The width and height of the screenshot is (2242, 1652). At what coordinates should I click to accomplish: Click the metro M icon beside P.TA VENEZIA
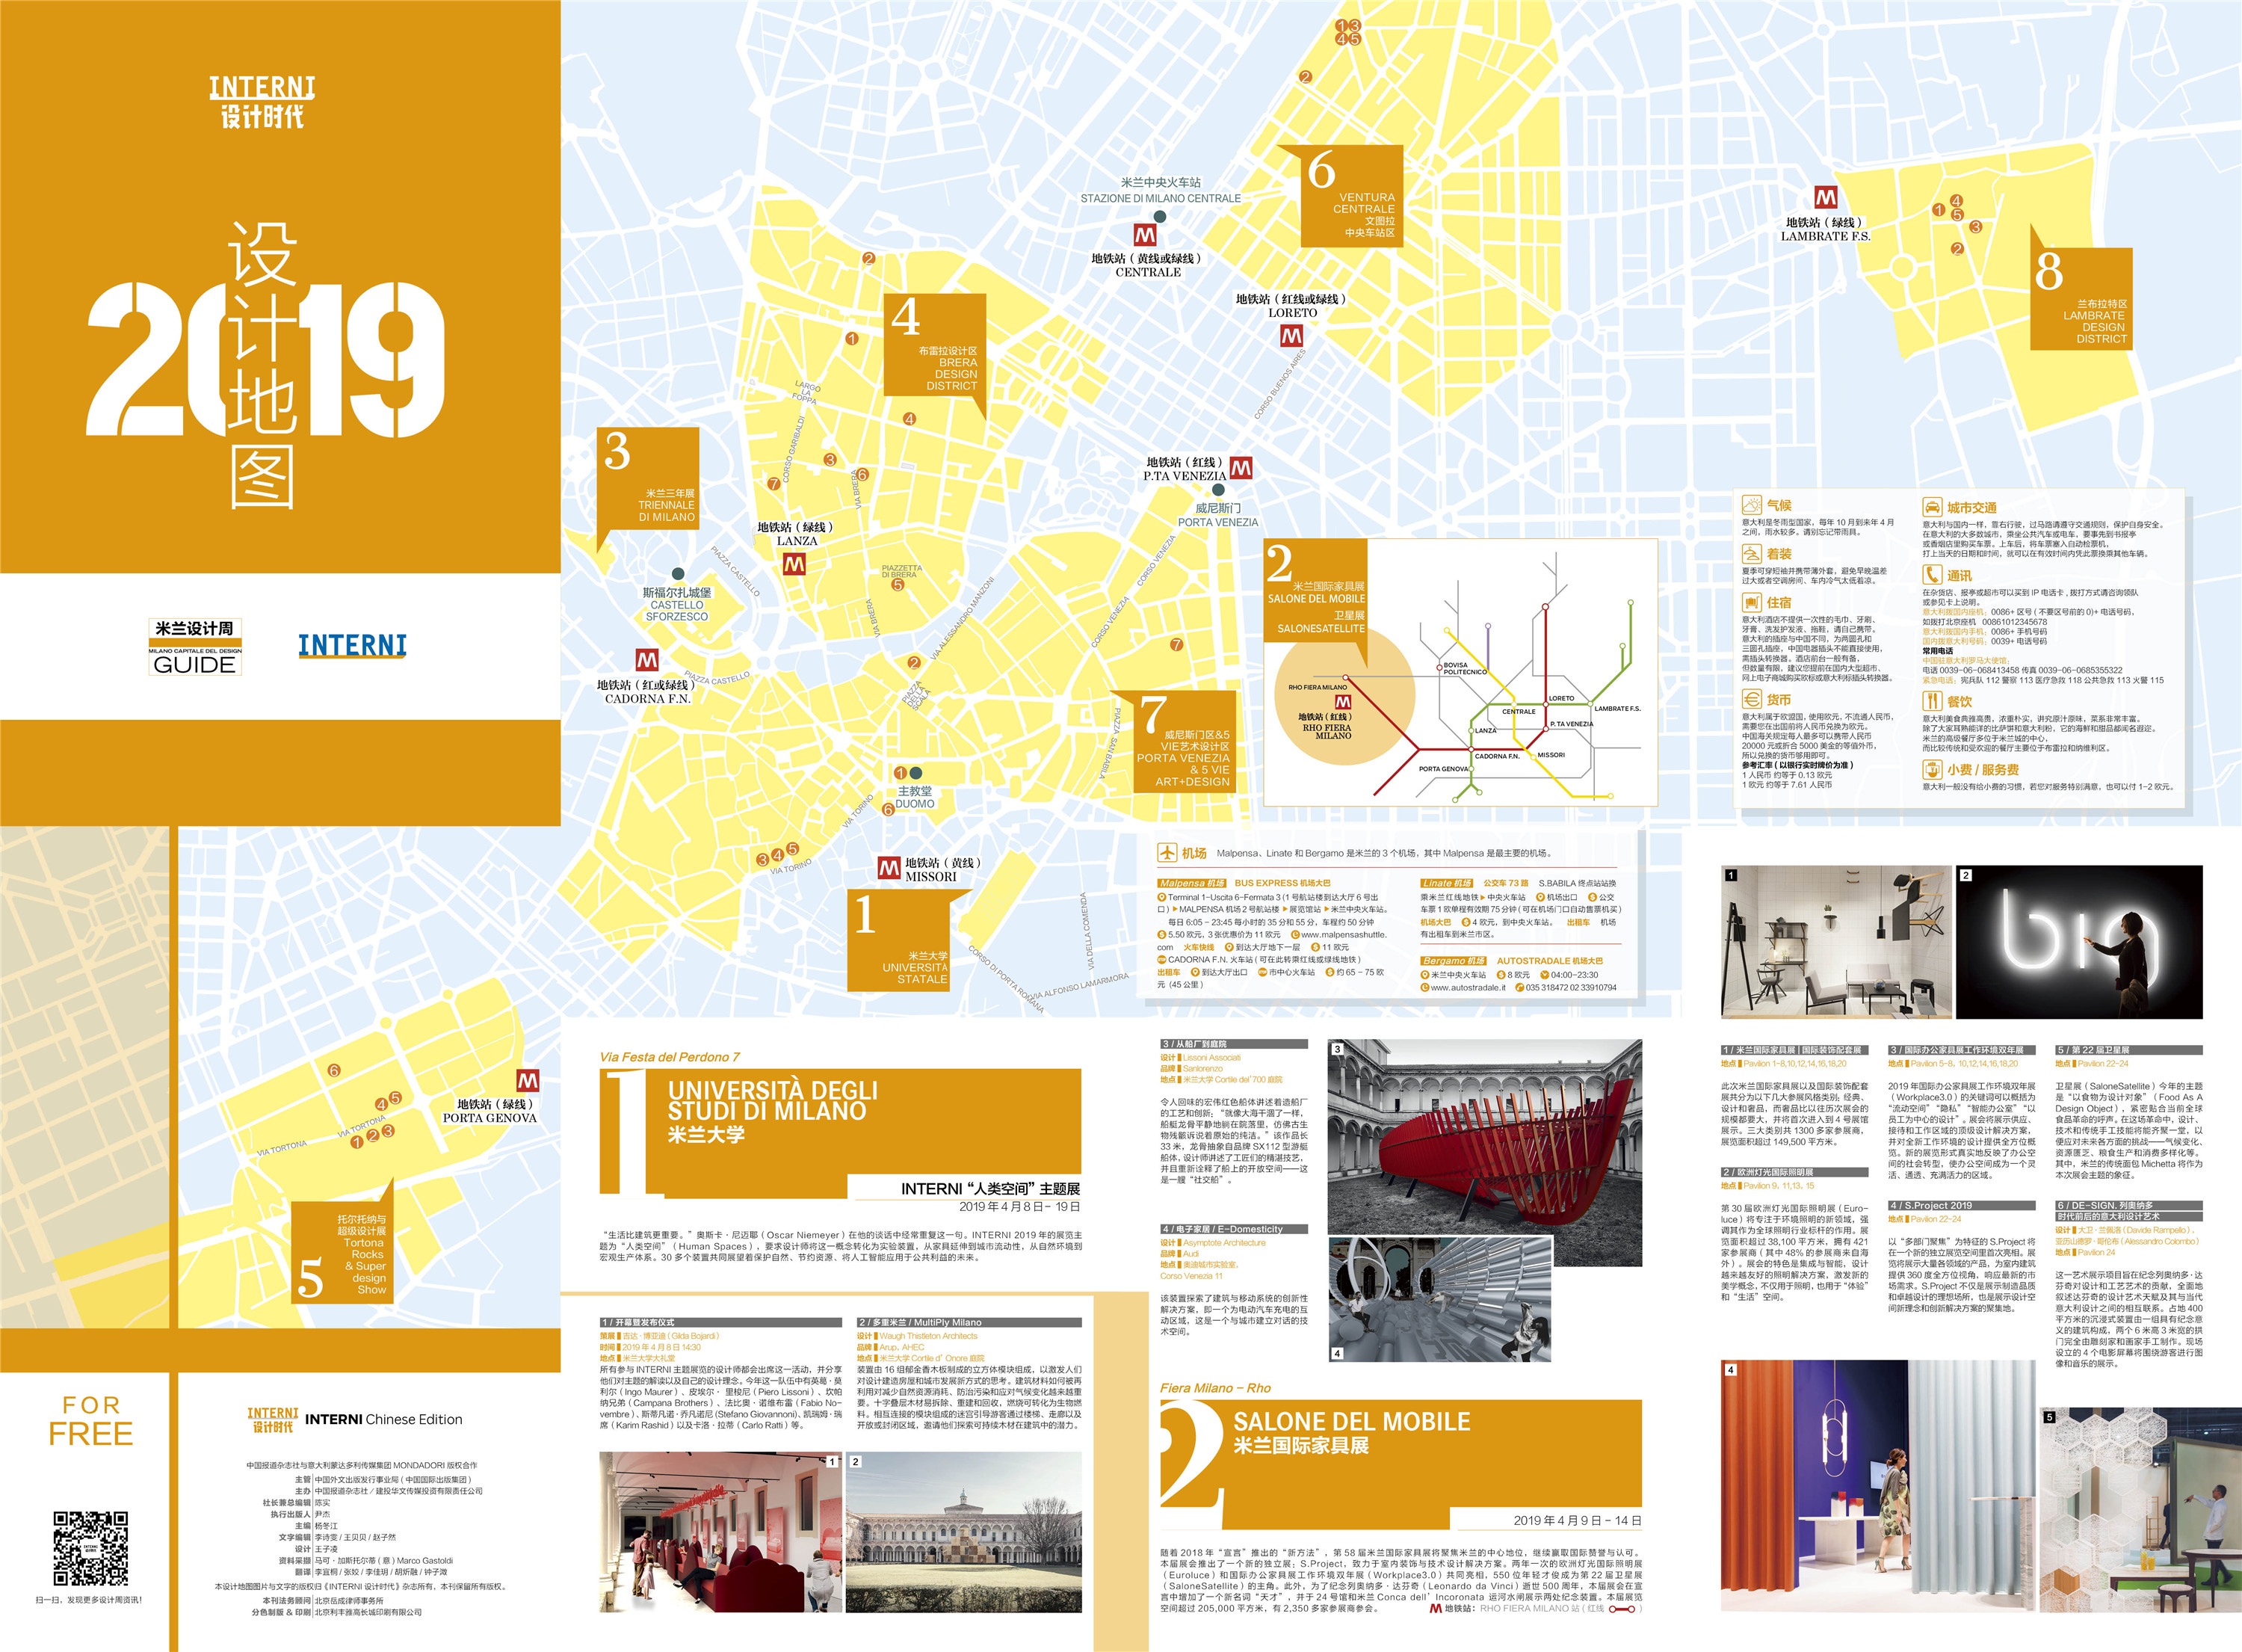pos(1241,467)
